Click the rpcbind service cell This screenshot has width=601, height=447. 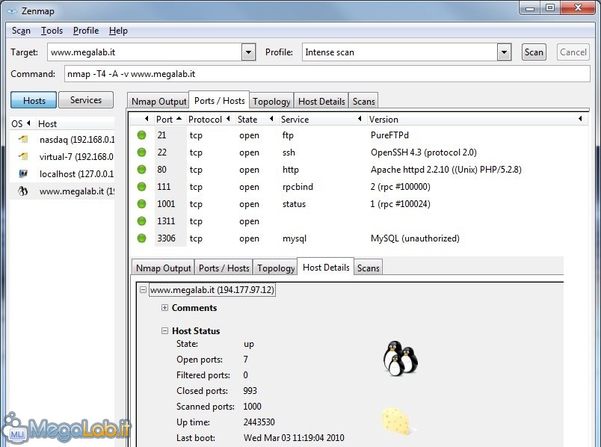[x=298, y=187]
